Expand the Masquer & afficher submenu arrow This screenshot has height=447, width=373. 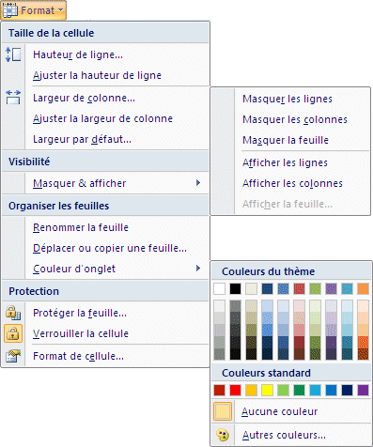click(x=198, y=183)
